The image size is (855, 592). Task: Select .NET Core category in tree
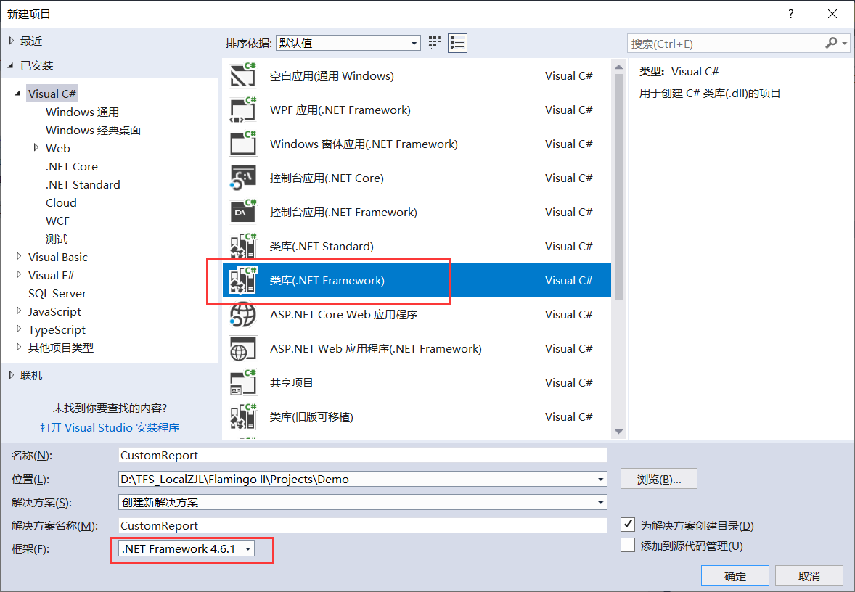71,166
